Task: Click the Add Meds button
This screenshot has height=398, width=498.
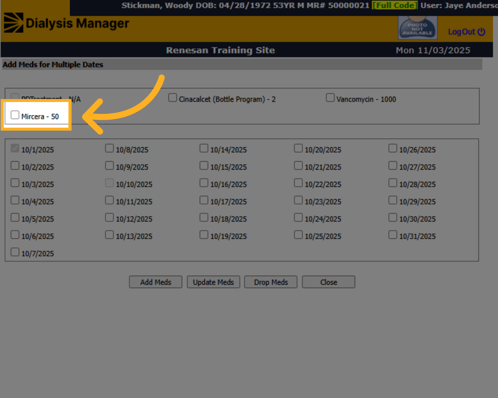Action: click(156, 282)
